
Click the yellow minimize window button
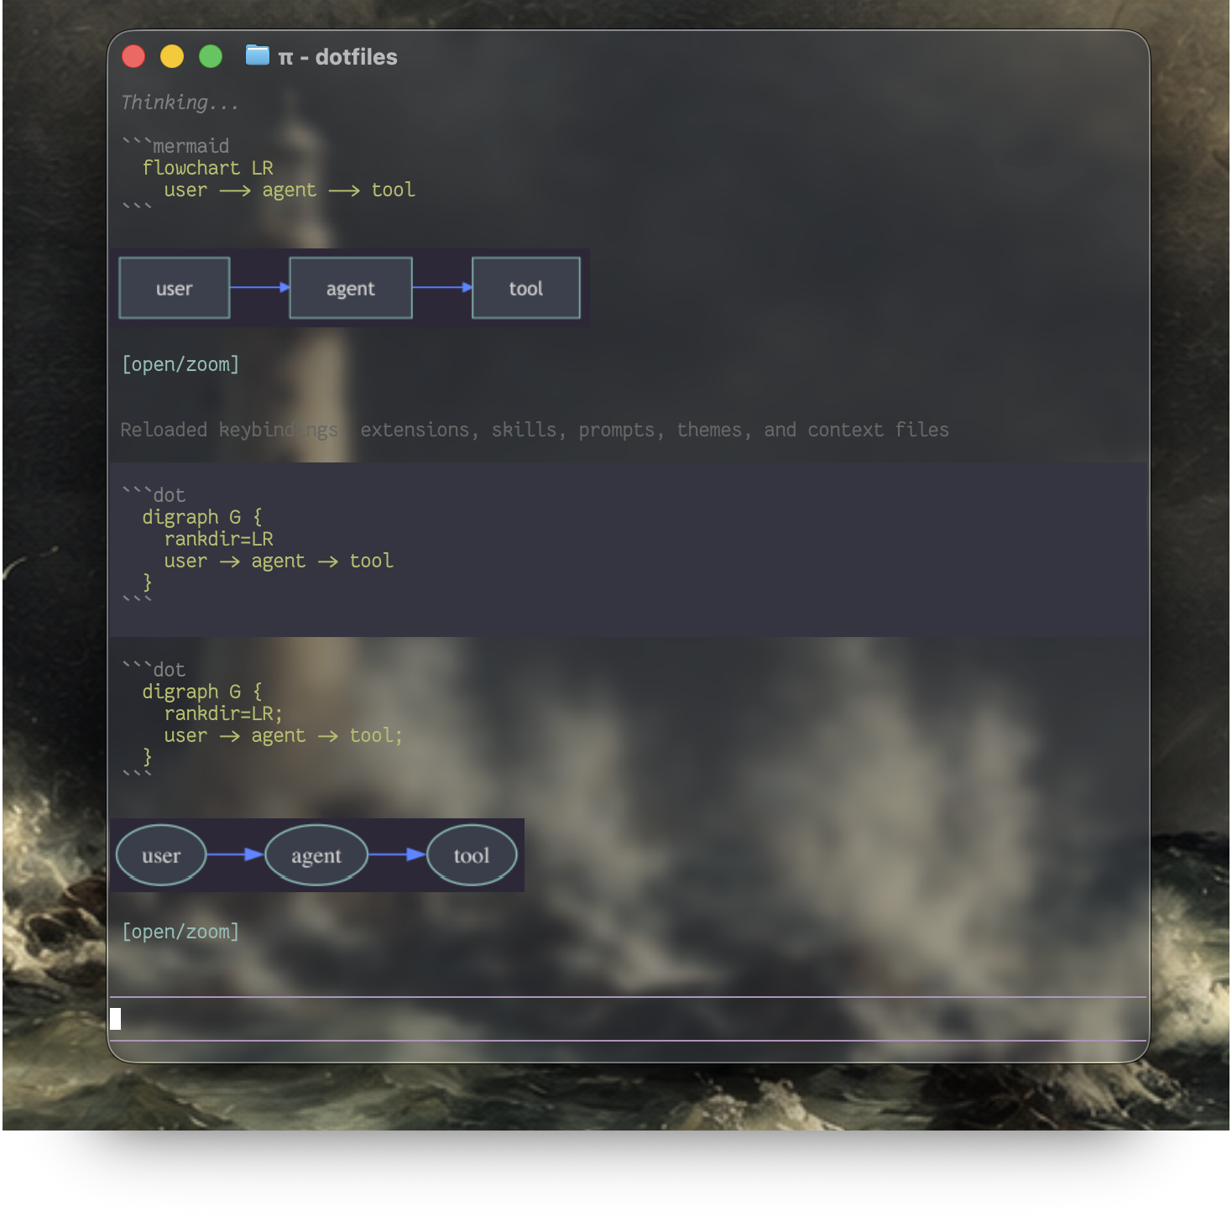172,56
